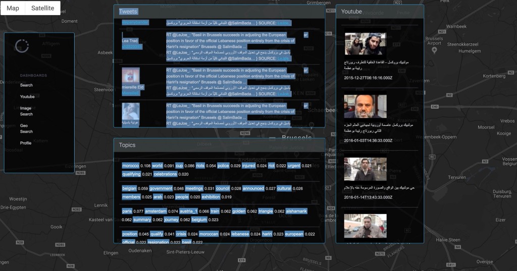Select Geo Search in the sidebar

[26, 128]
